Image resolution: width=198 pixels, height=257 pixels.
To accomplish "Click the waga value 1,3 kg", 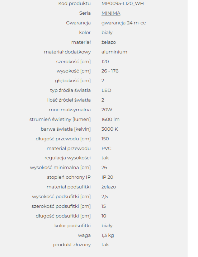I will (x=108, y=235).
